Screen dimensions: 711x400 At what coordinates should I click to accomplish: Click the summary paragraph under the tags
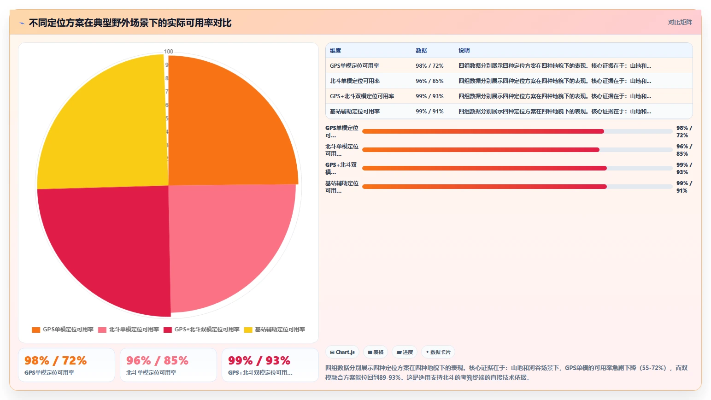pyautogui.click(x=507, y=373)
